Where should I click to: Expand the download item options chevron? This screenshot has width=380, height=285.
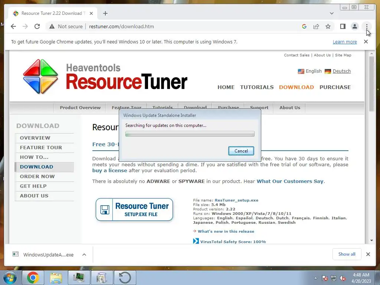(x=84, y=255)
